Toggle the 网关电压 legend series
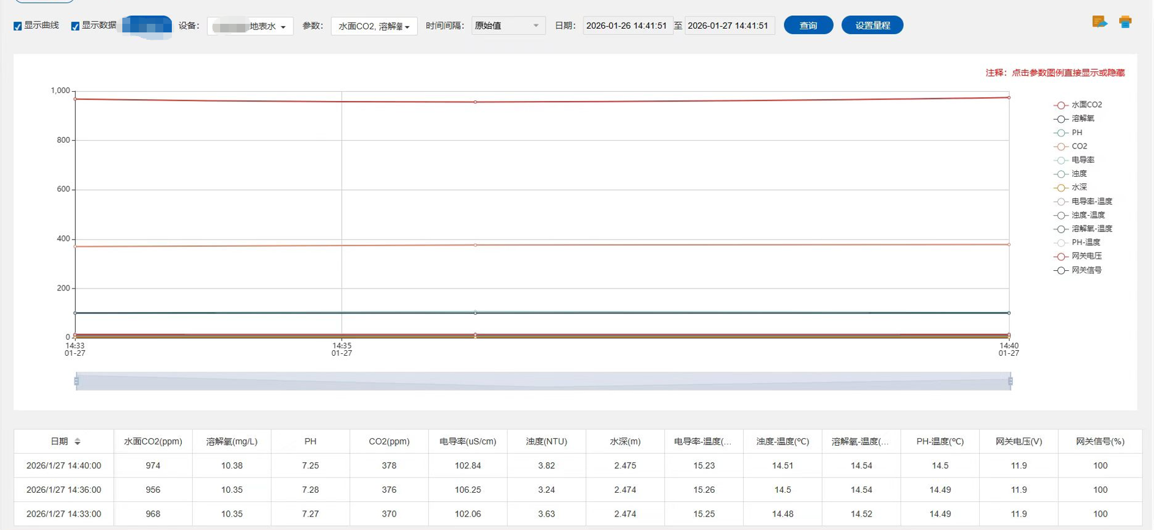Viewport: 1154px width, 530px height. tap(1079, 256)
